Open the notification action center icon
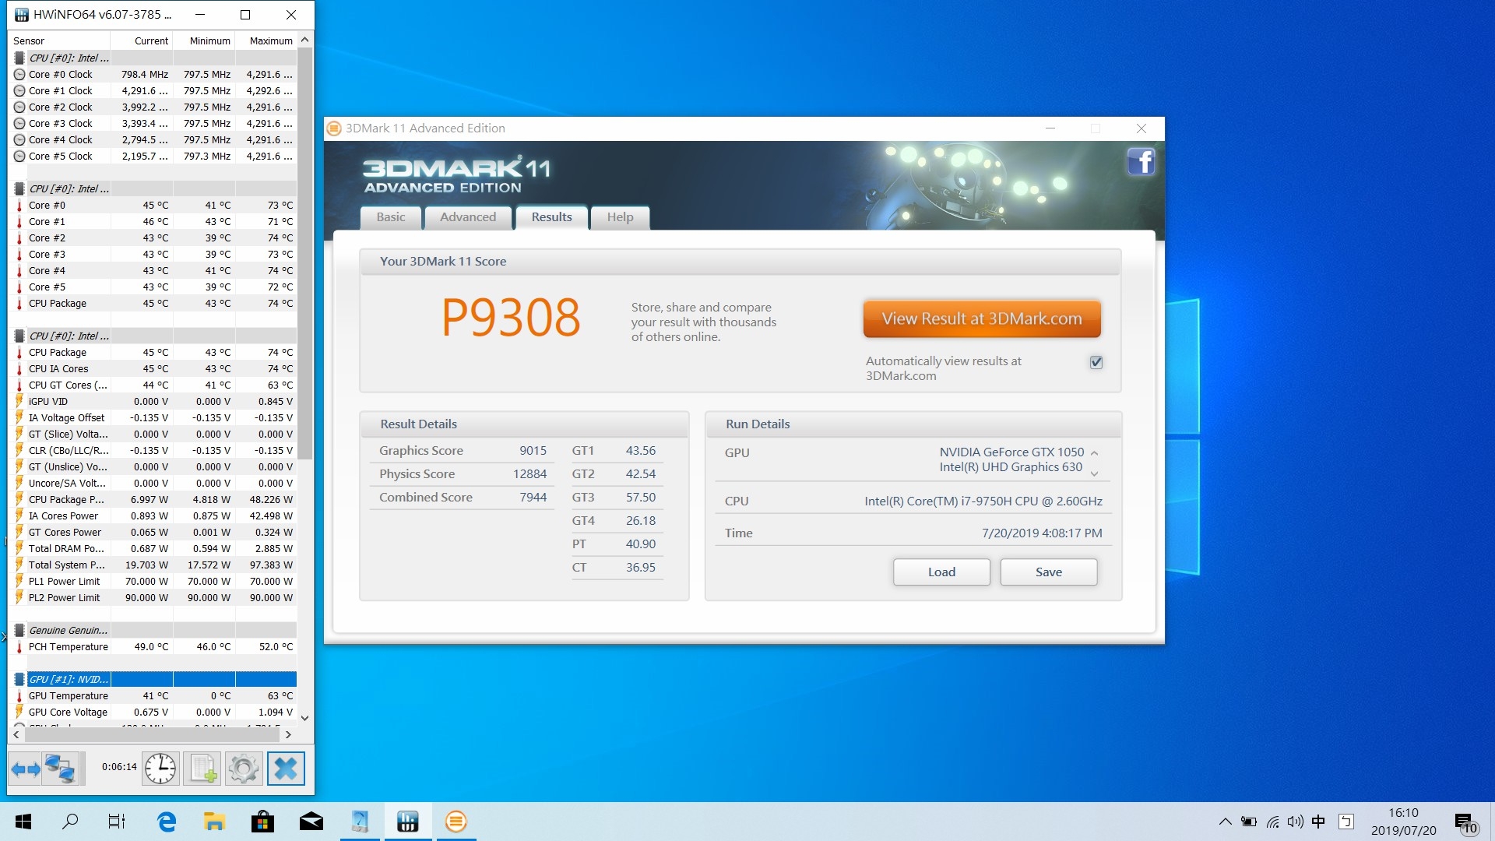The width and height of the screenshot is (1495, 841). click(x=1467, y=823)
